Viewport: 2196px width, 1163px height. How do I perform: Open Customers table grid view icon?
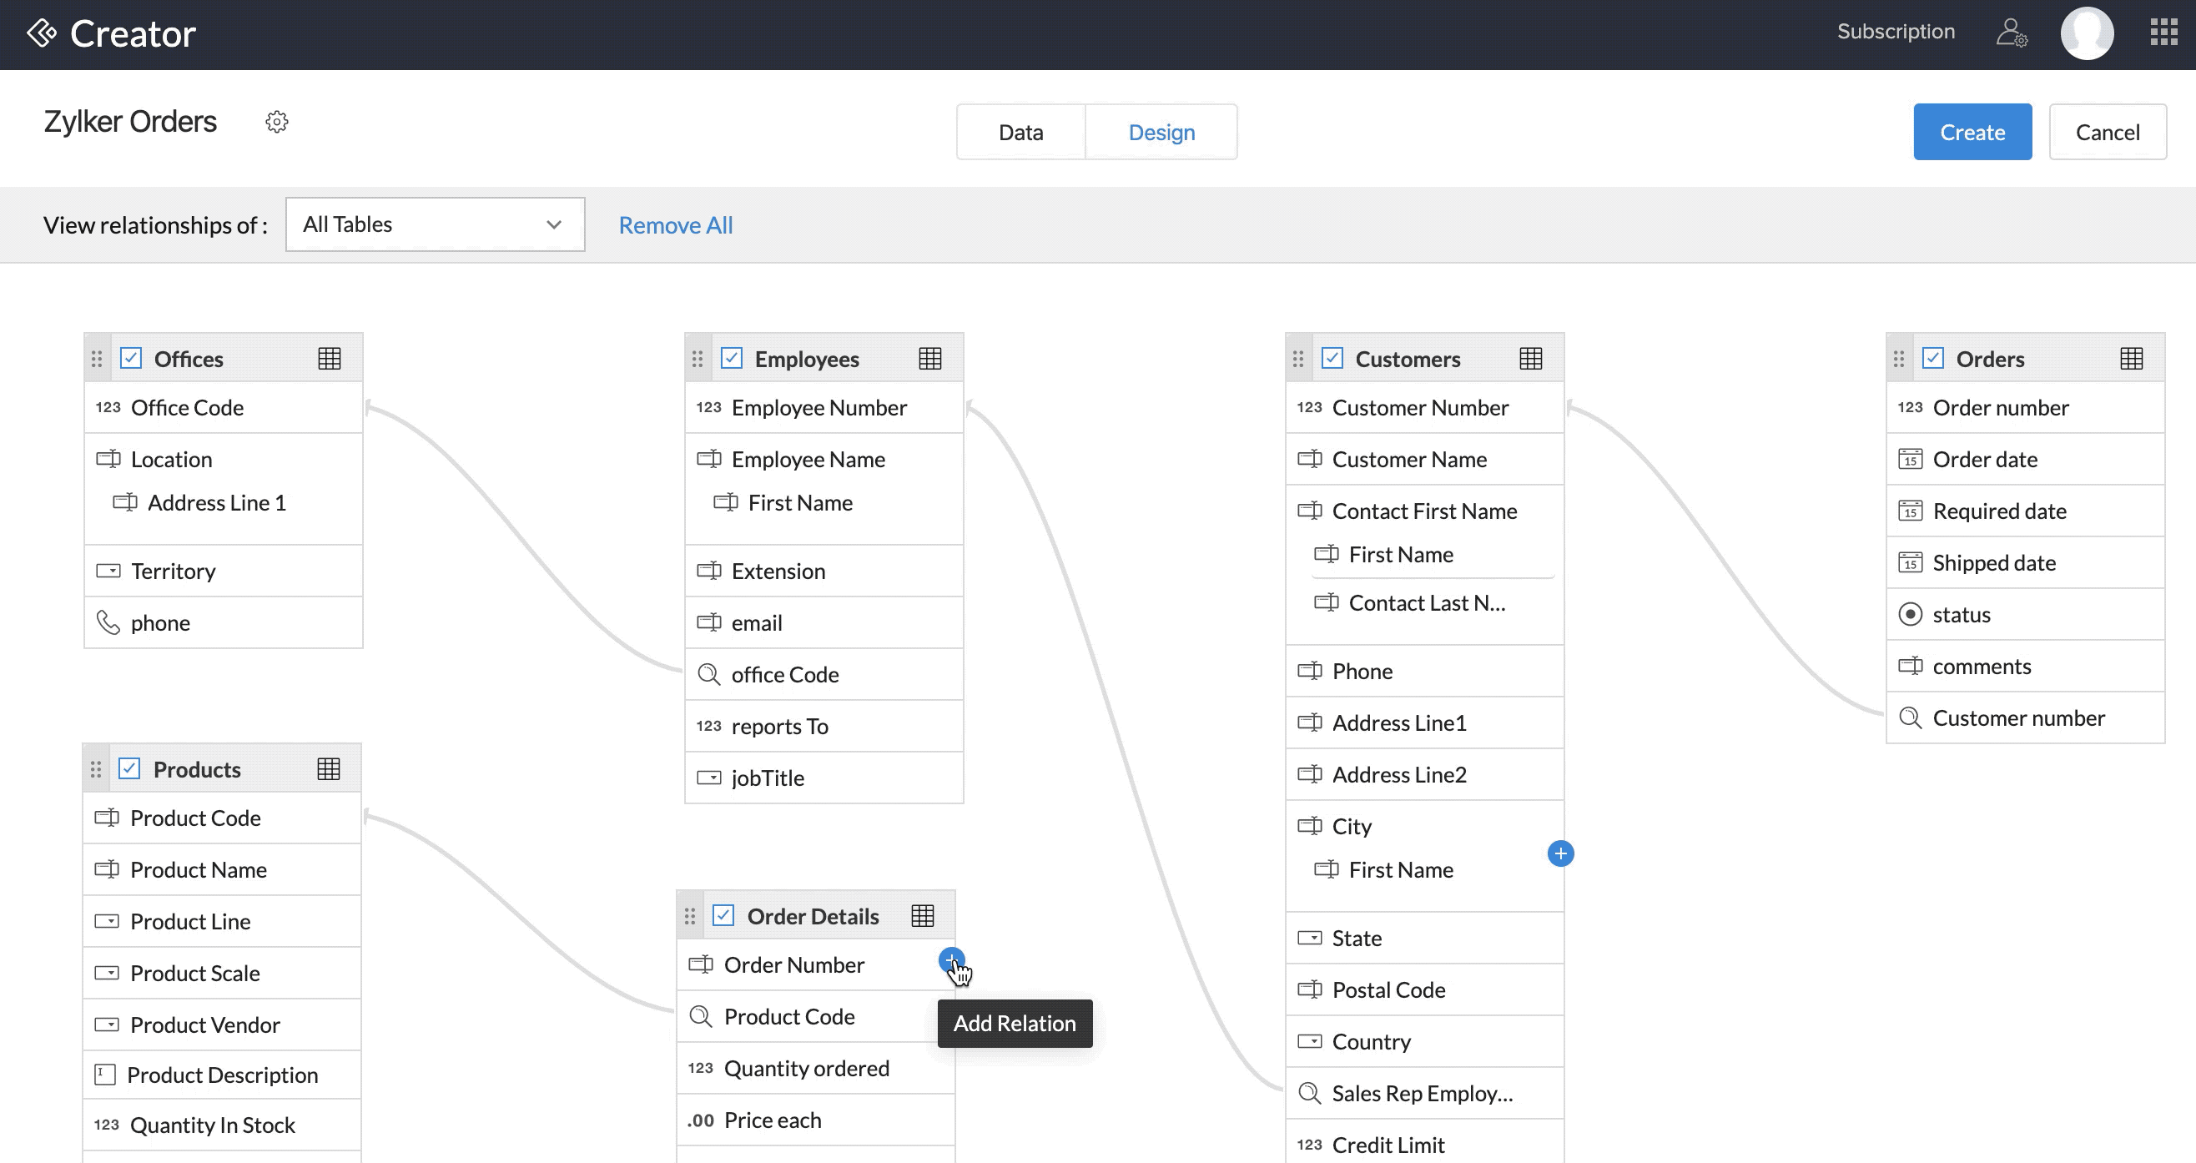(1530, 359)
